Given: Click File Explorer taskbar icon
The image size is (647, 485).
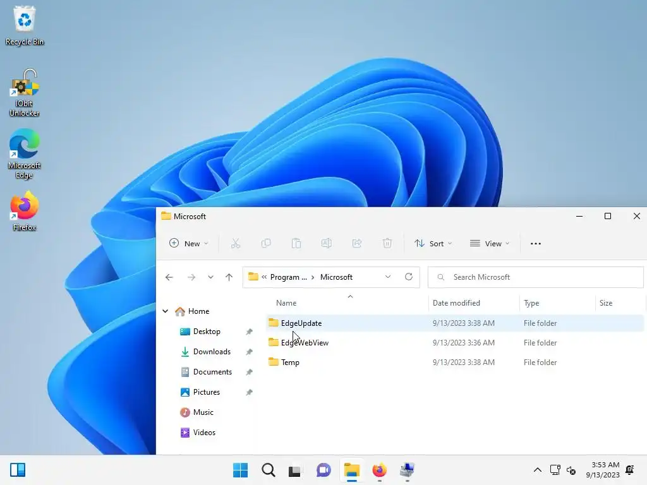Looking at the screenshot, I should (351, 470).
